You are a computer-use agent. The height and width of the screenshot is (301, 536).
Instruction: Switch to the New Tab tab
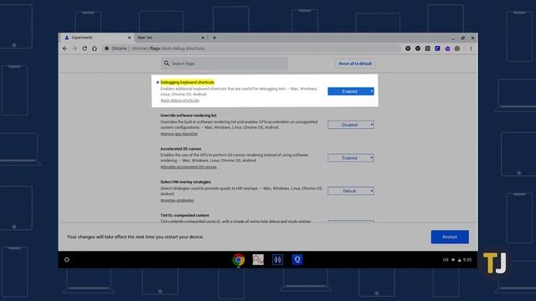[170, 38]
